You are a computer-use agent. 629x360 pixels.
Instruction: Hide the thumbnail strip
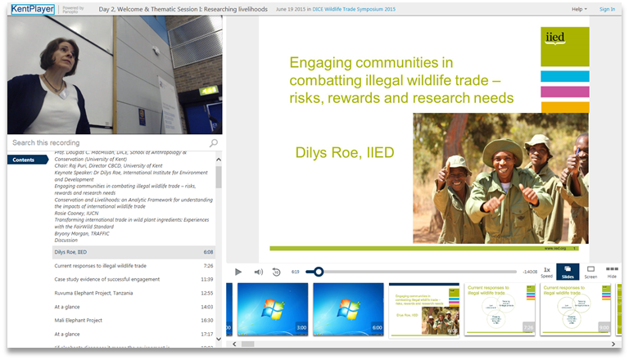click(612, 272)
